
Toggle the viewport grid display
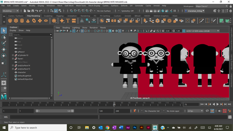click(x=82, y=31)
